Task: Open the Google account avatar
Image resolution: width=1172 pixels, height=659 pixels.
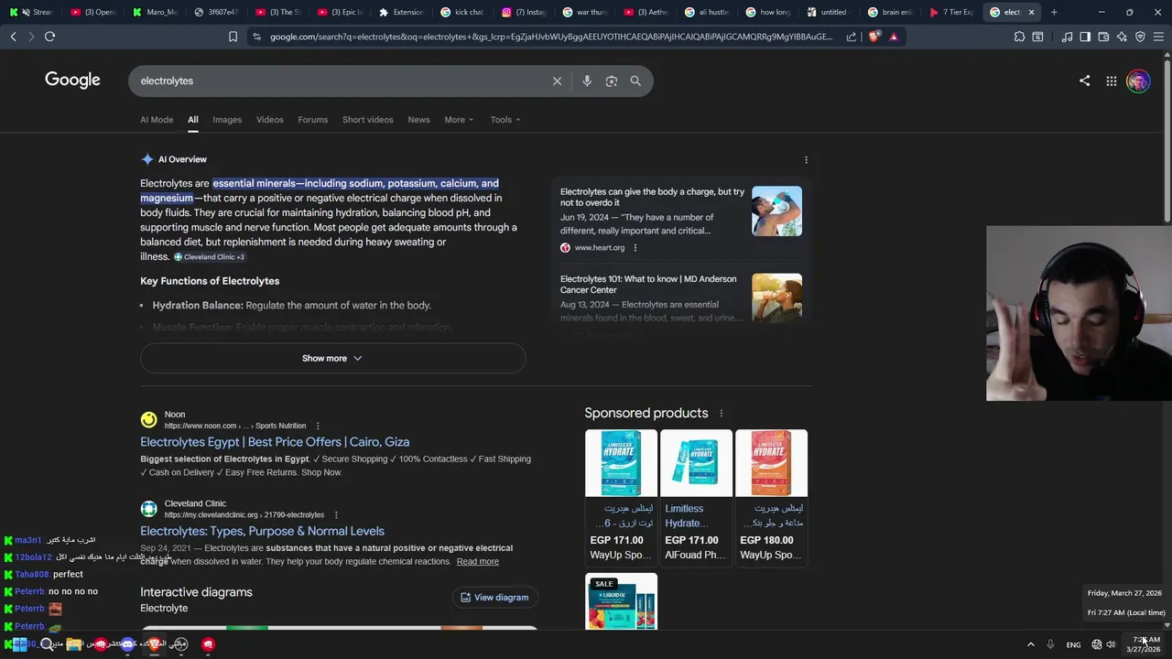Action: click(1138, 81)
